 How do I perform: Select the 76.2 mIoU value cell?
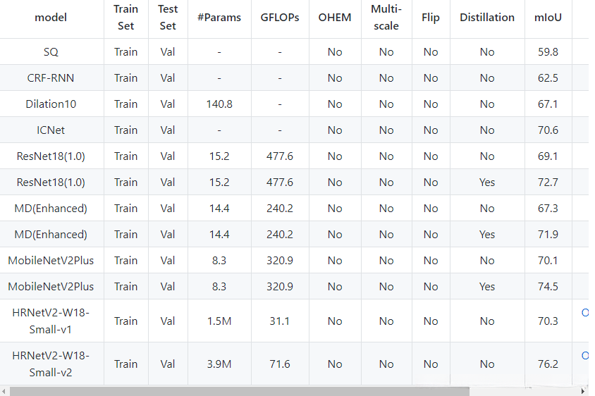(x=548, y=364)
